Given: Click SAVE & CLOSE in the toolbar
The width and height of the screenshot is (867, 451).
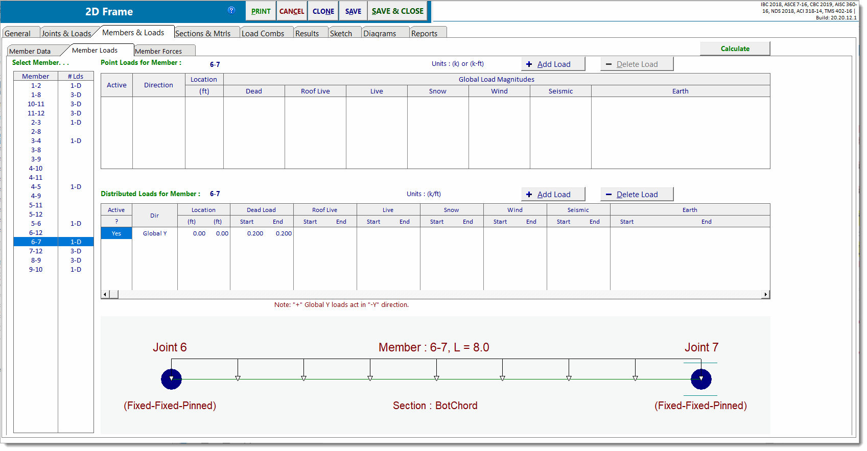Looking at the screenshot, I should [x=397, y=11].
